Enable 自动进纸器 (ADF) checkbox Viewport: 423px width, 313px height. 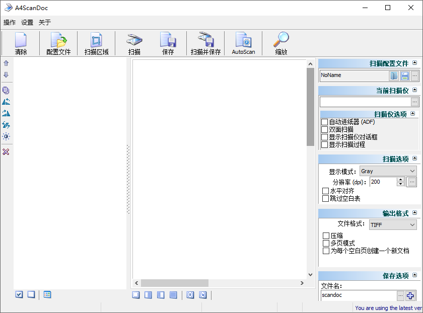pyautogui.click(x=325, y=122)
